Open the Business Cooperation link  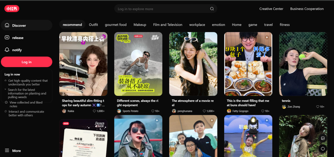(x=307, y=9)
